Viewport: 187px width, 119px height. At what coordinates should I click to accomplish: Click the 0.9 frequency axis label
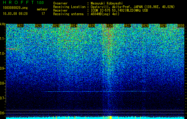pyautogui.click(x=2, y=68)
